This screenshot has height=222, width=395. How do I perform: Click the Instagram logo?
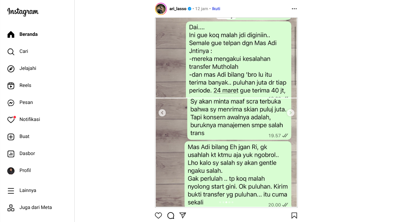[x=23, y=12]
